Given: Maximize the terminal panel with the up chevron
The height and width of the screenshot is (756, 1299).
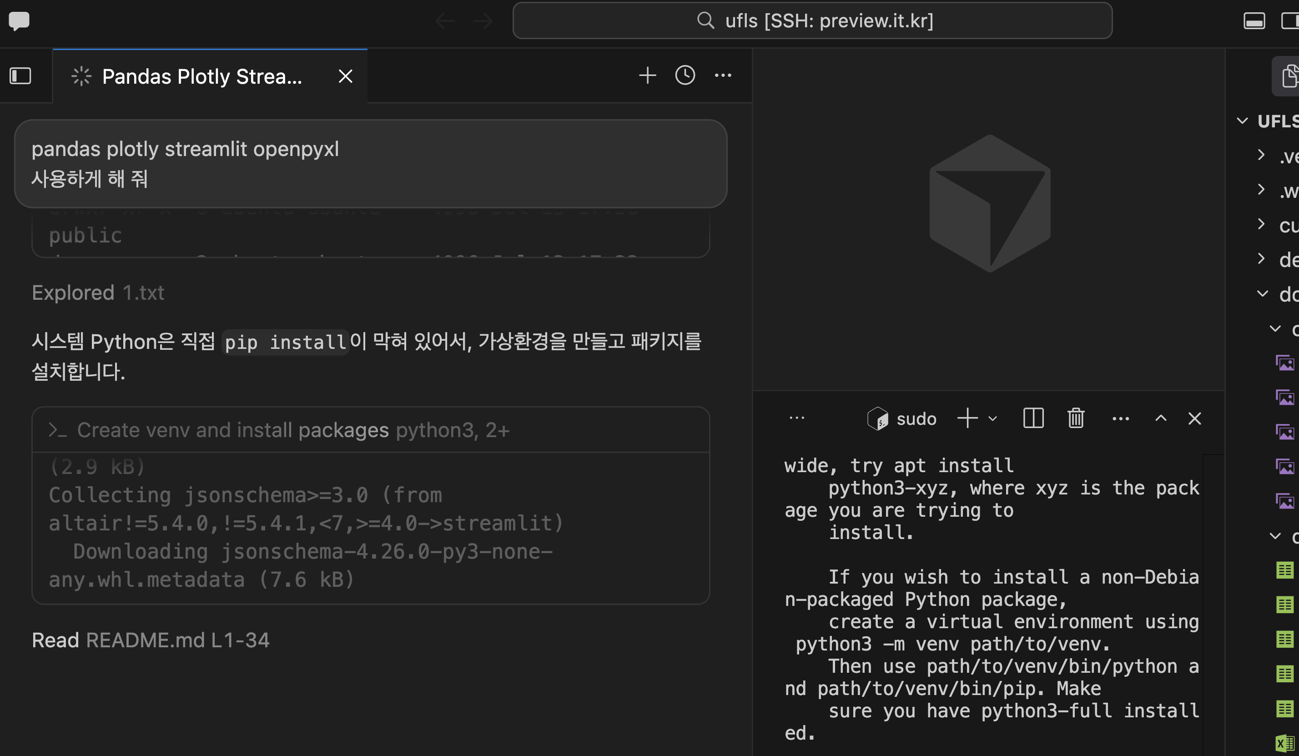Looking at the screenshot, I should pyautogui.click(x=1160, y=418).
